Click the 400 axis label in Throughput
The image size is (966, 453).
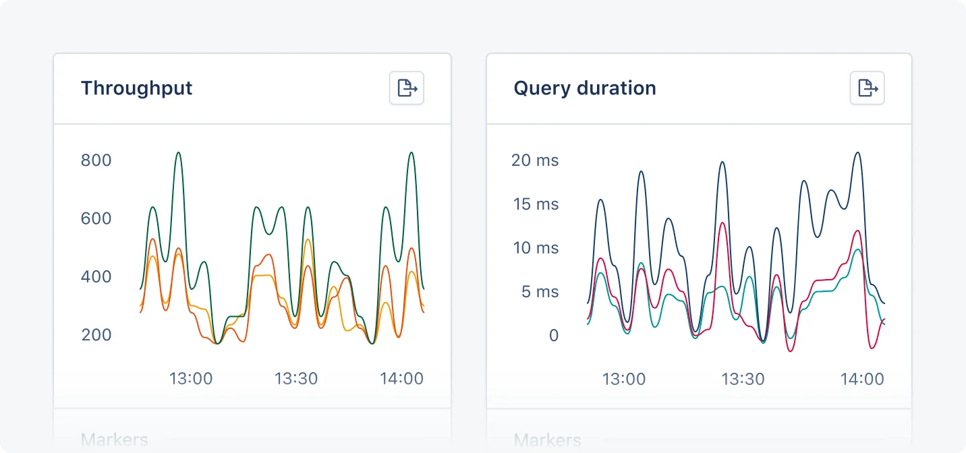click(x=96, y=276)
